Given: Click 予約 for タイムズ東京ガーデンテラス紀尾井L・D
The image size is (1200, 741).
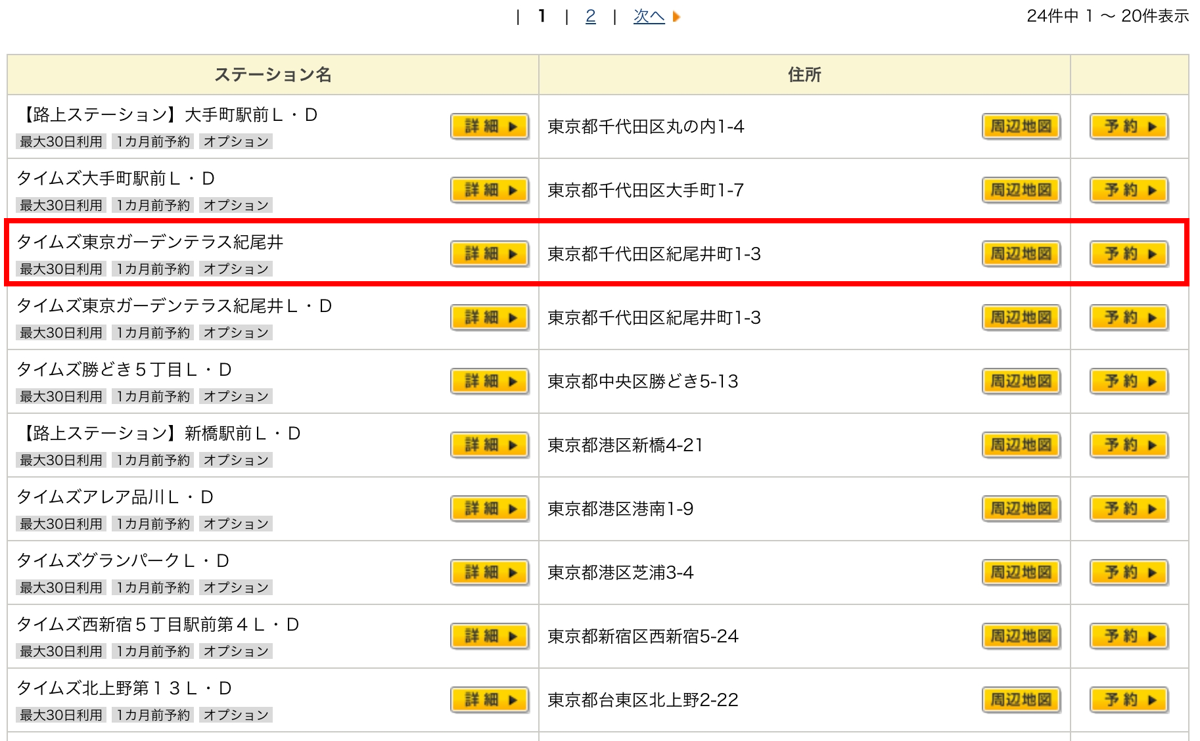Looking at the screenshot, I should 1129,317.
